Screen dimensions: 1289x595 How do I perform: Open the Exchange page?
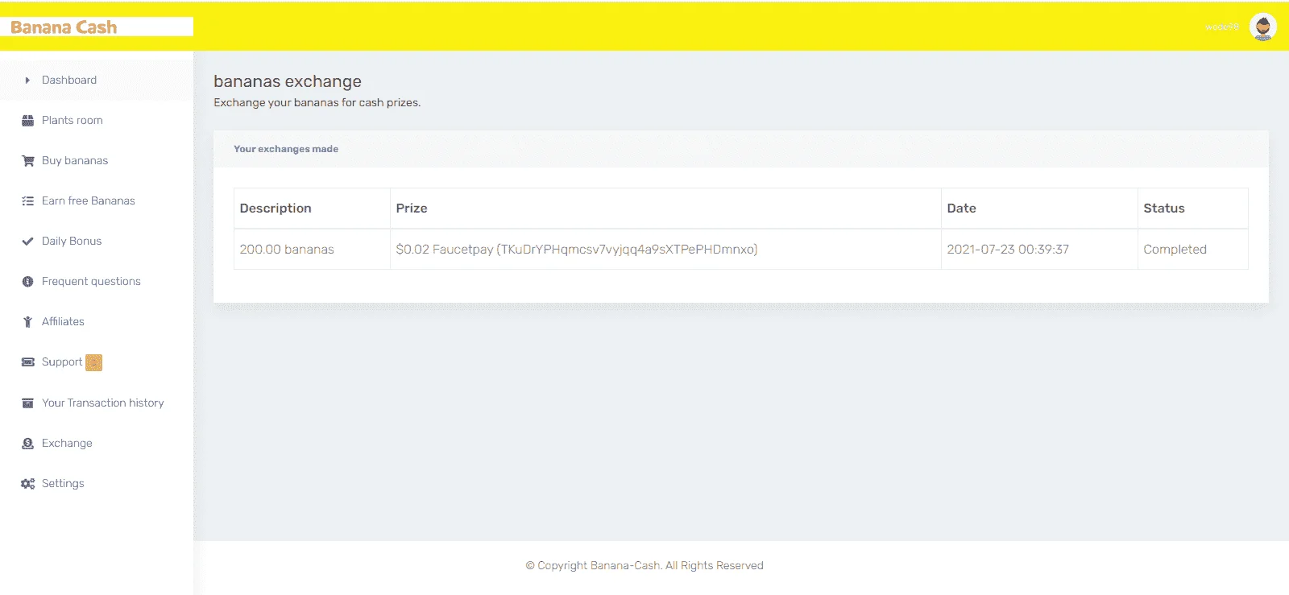67,444
